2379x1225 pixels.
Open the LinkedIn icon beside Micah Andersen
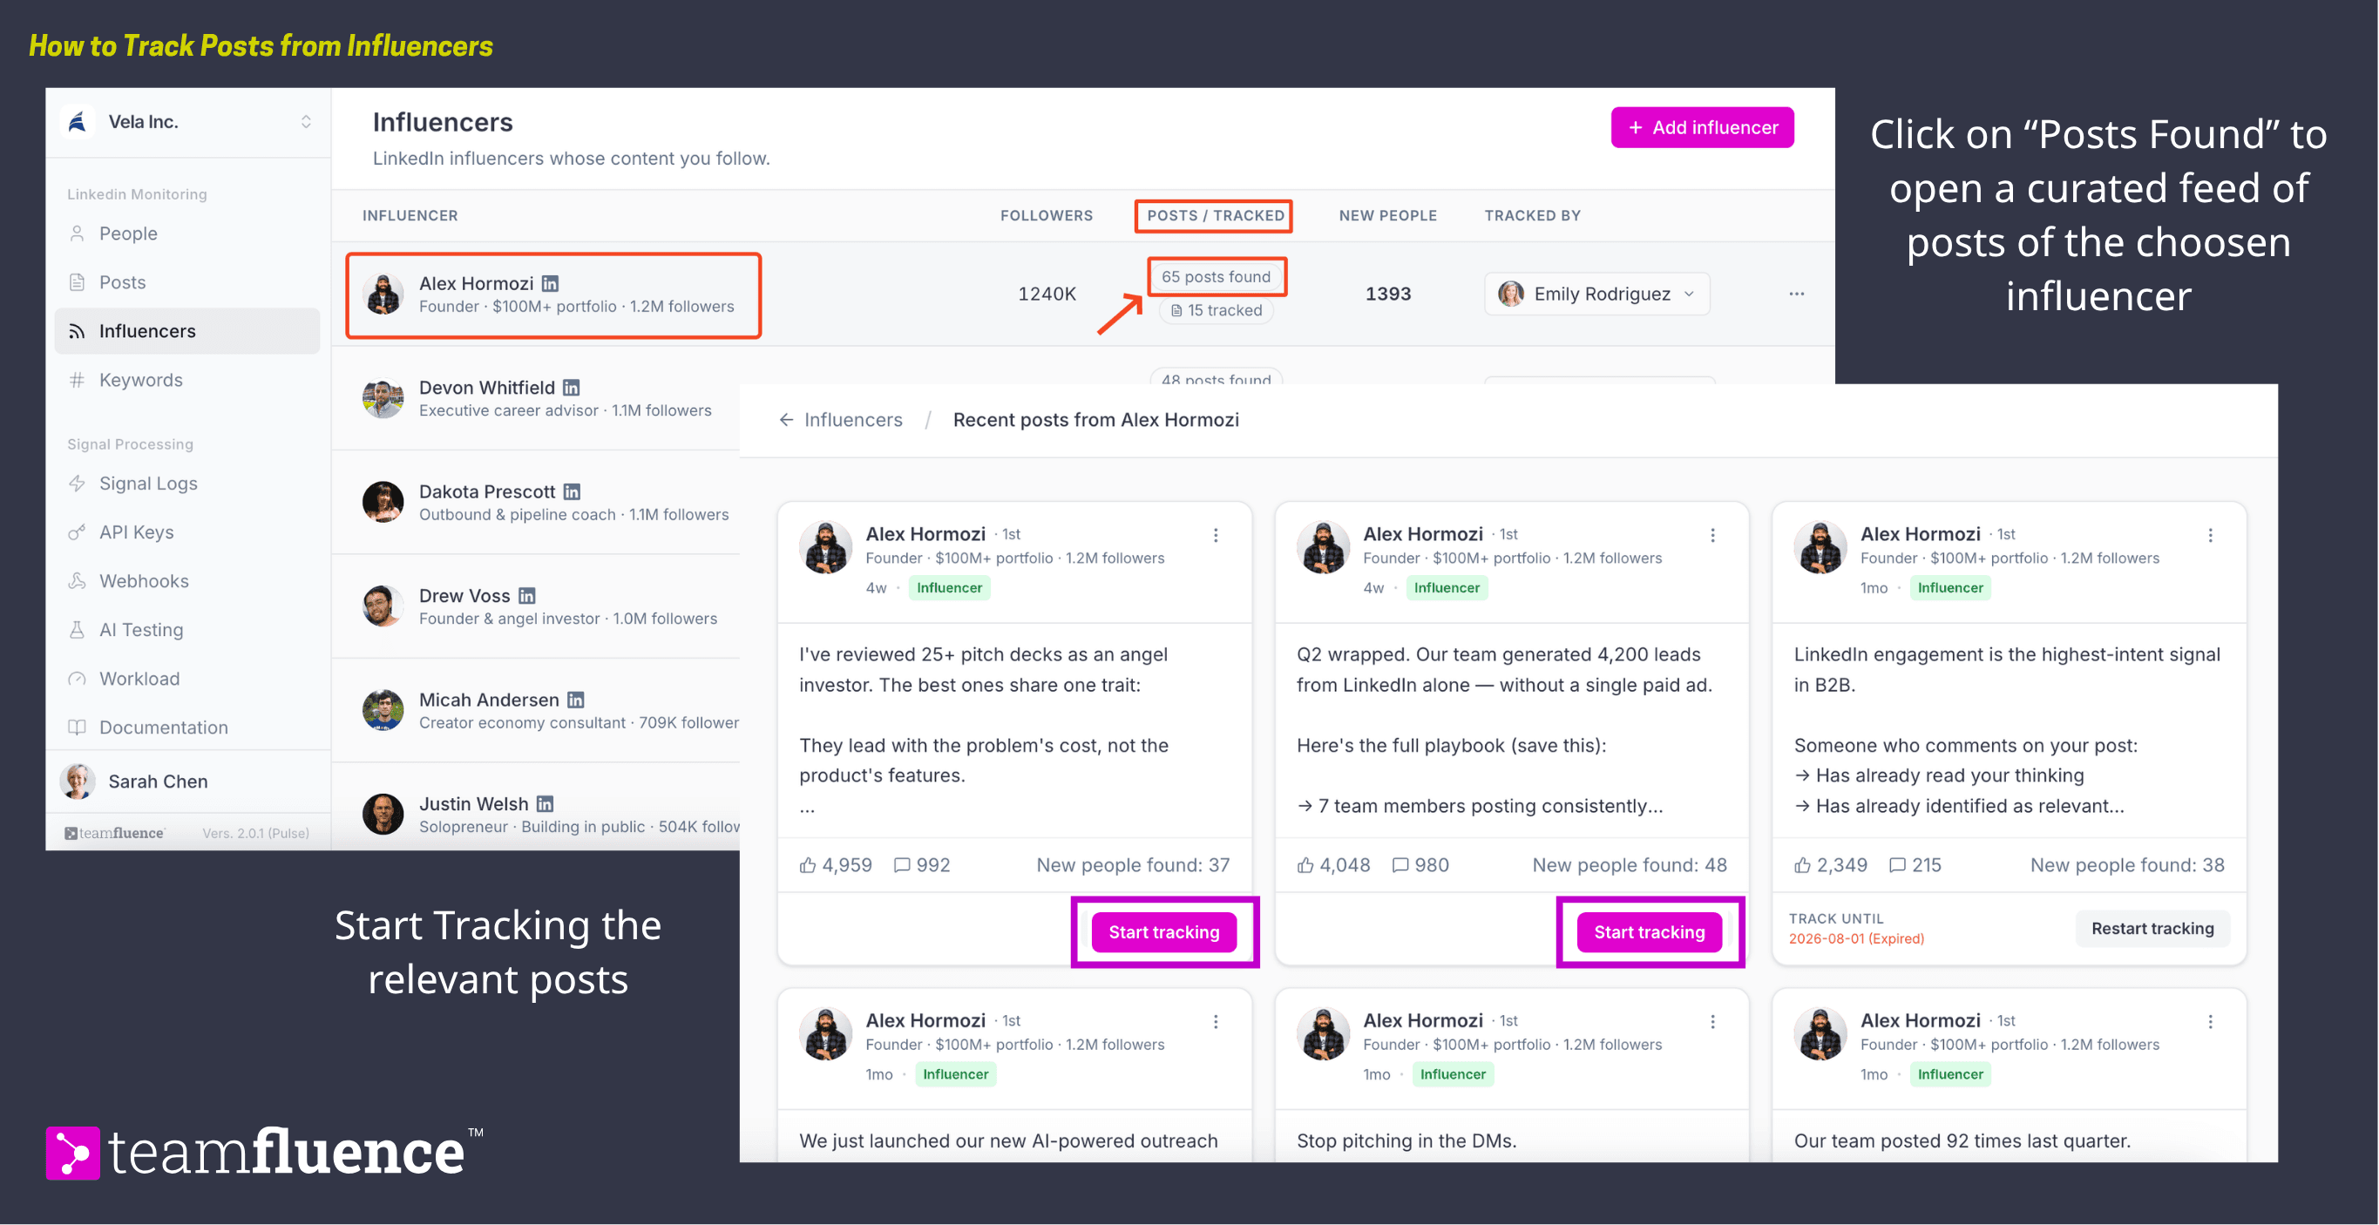tap(576, 700)
